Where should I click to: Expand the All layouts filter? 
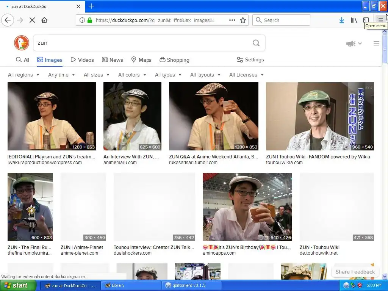click(205, 75)
